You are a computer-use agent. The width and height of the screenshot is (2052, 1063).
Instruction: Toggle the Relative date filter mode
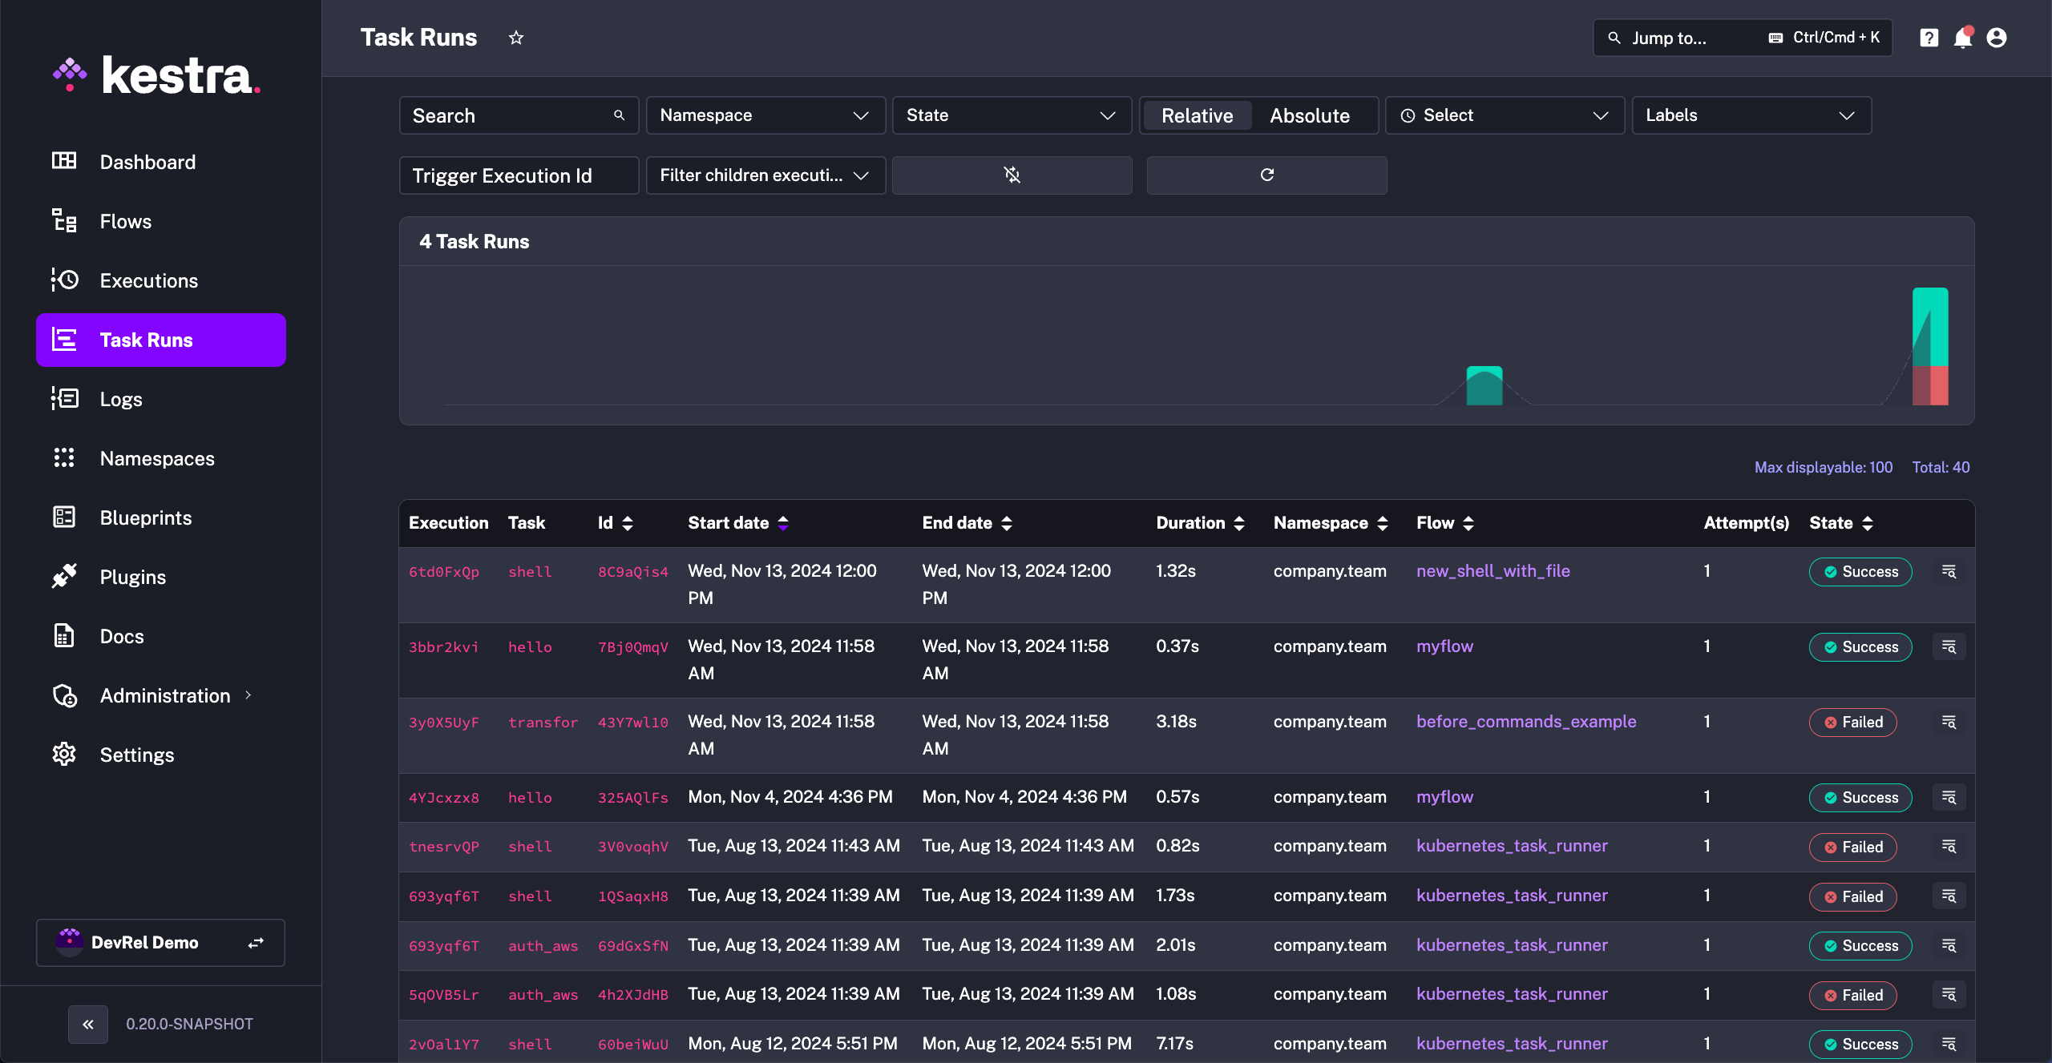pos(1198,115)
